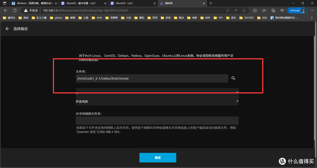The image size is (317, 168).
Task: Open the 乱七八糟 bookmark folder
Action: click(x=39, y=18)
